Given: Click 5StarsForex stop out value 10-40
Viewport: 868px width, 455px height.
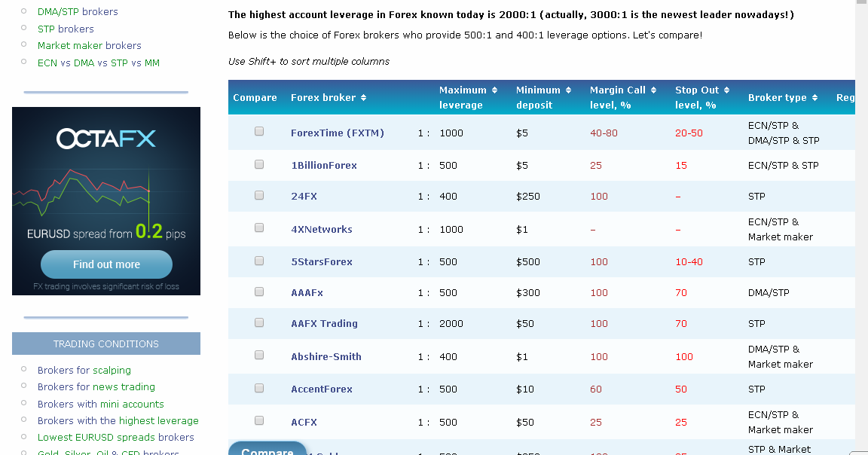Looking at the screenshot, I should click(x=689, y=262).
